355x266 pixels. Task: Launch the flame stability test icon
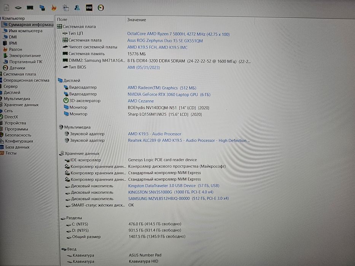[54, 8]
